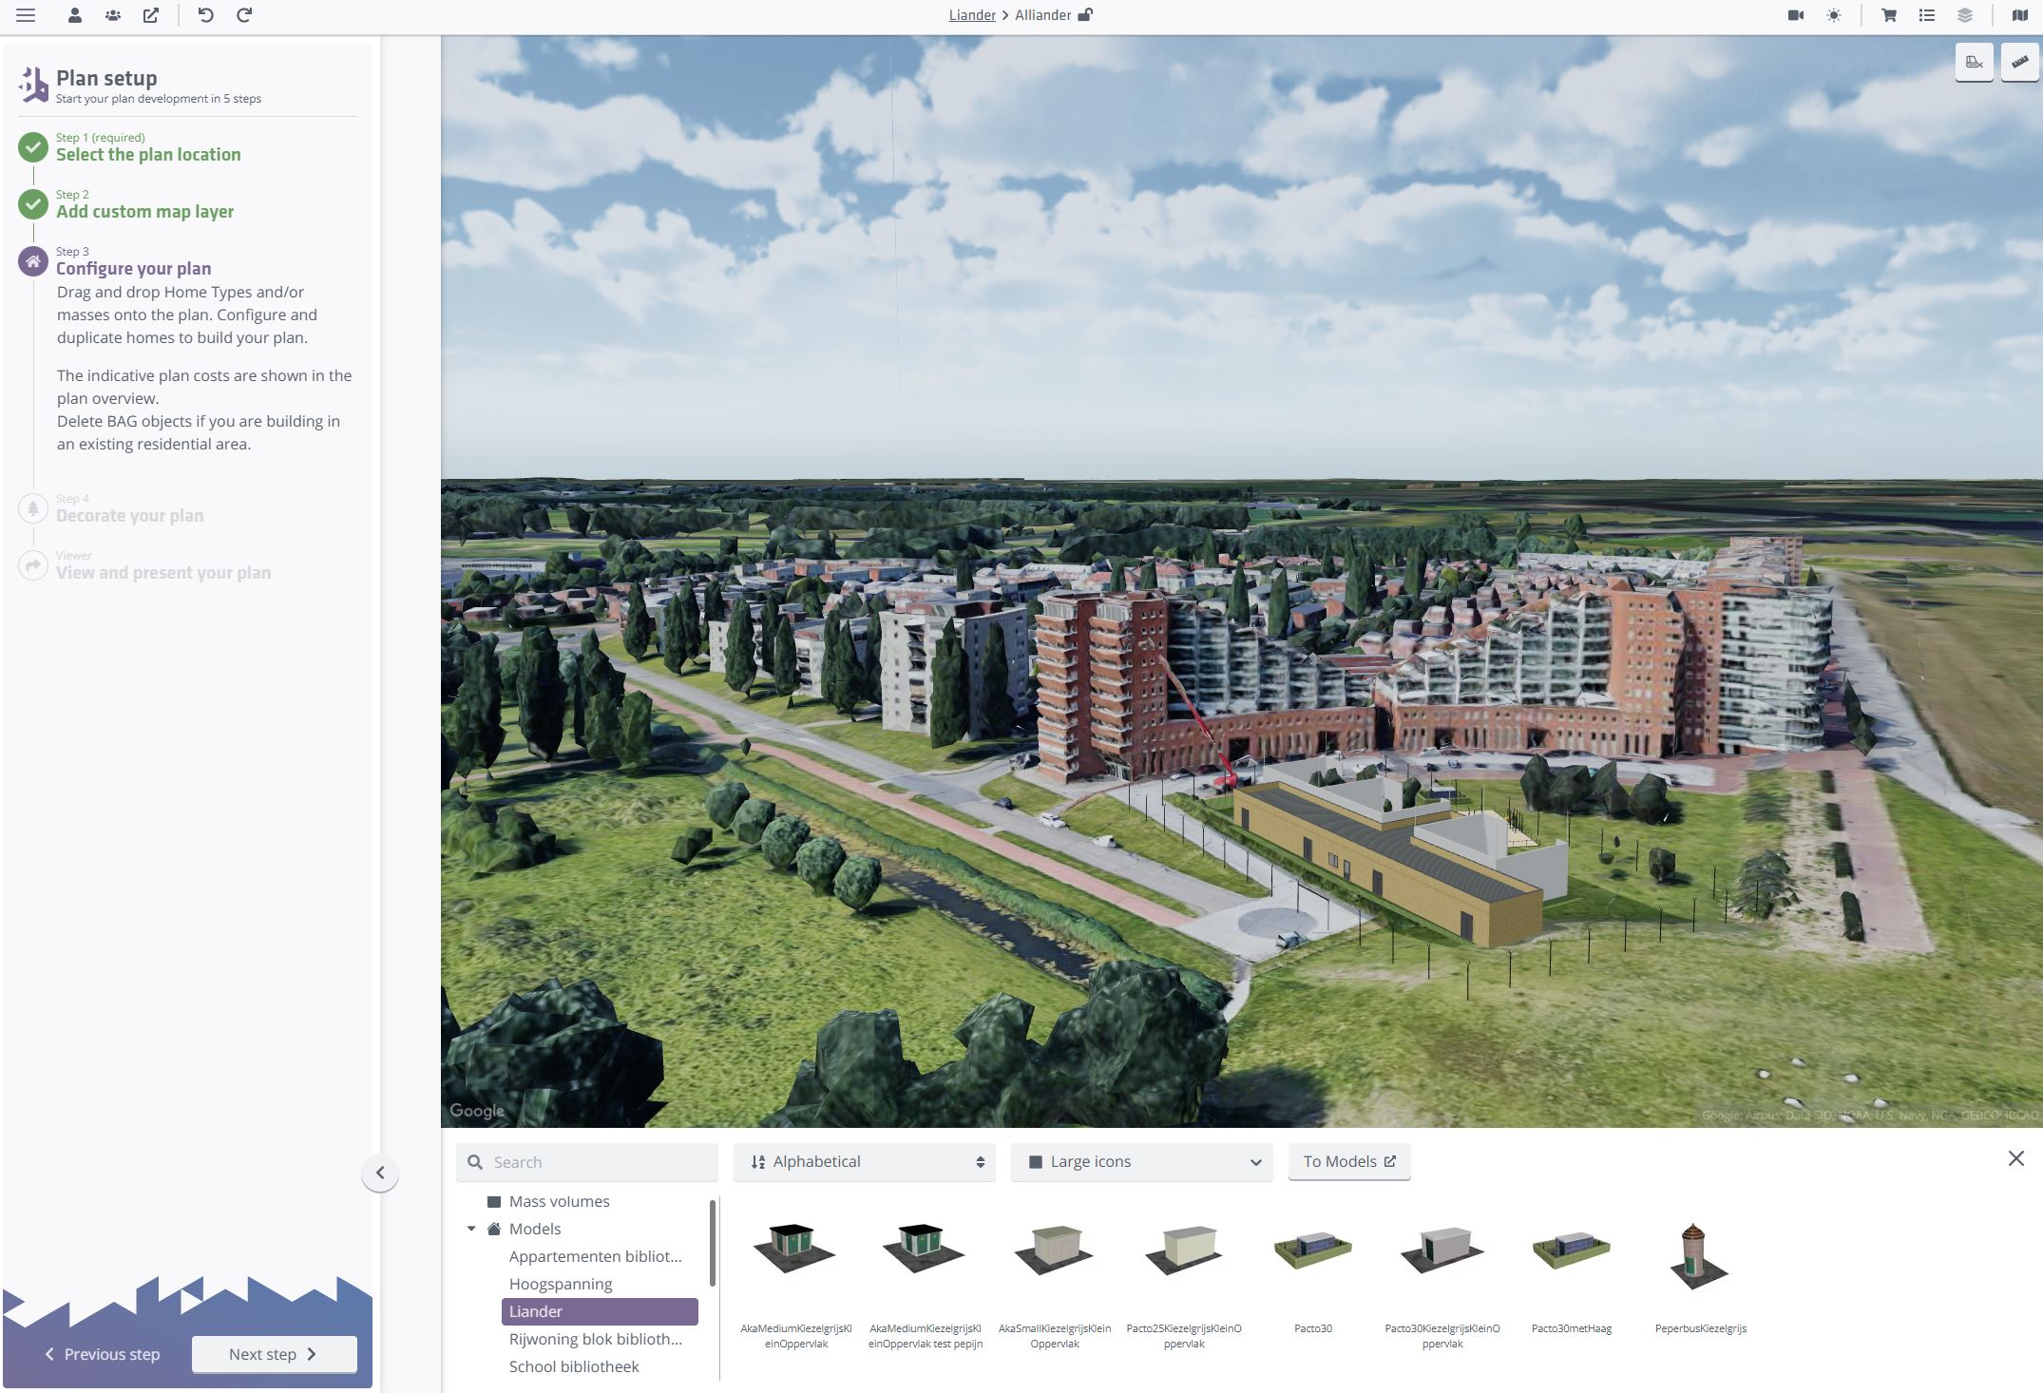Image resolution: width=2043 pixels, height=1393 pixels.
Task: Open the Large icons view dropdown
Action: point(1141,1161)
